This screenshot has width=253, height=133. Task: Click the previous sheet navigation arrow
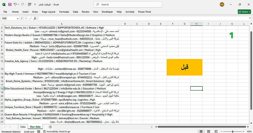pos(5,127)
